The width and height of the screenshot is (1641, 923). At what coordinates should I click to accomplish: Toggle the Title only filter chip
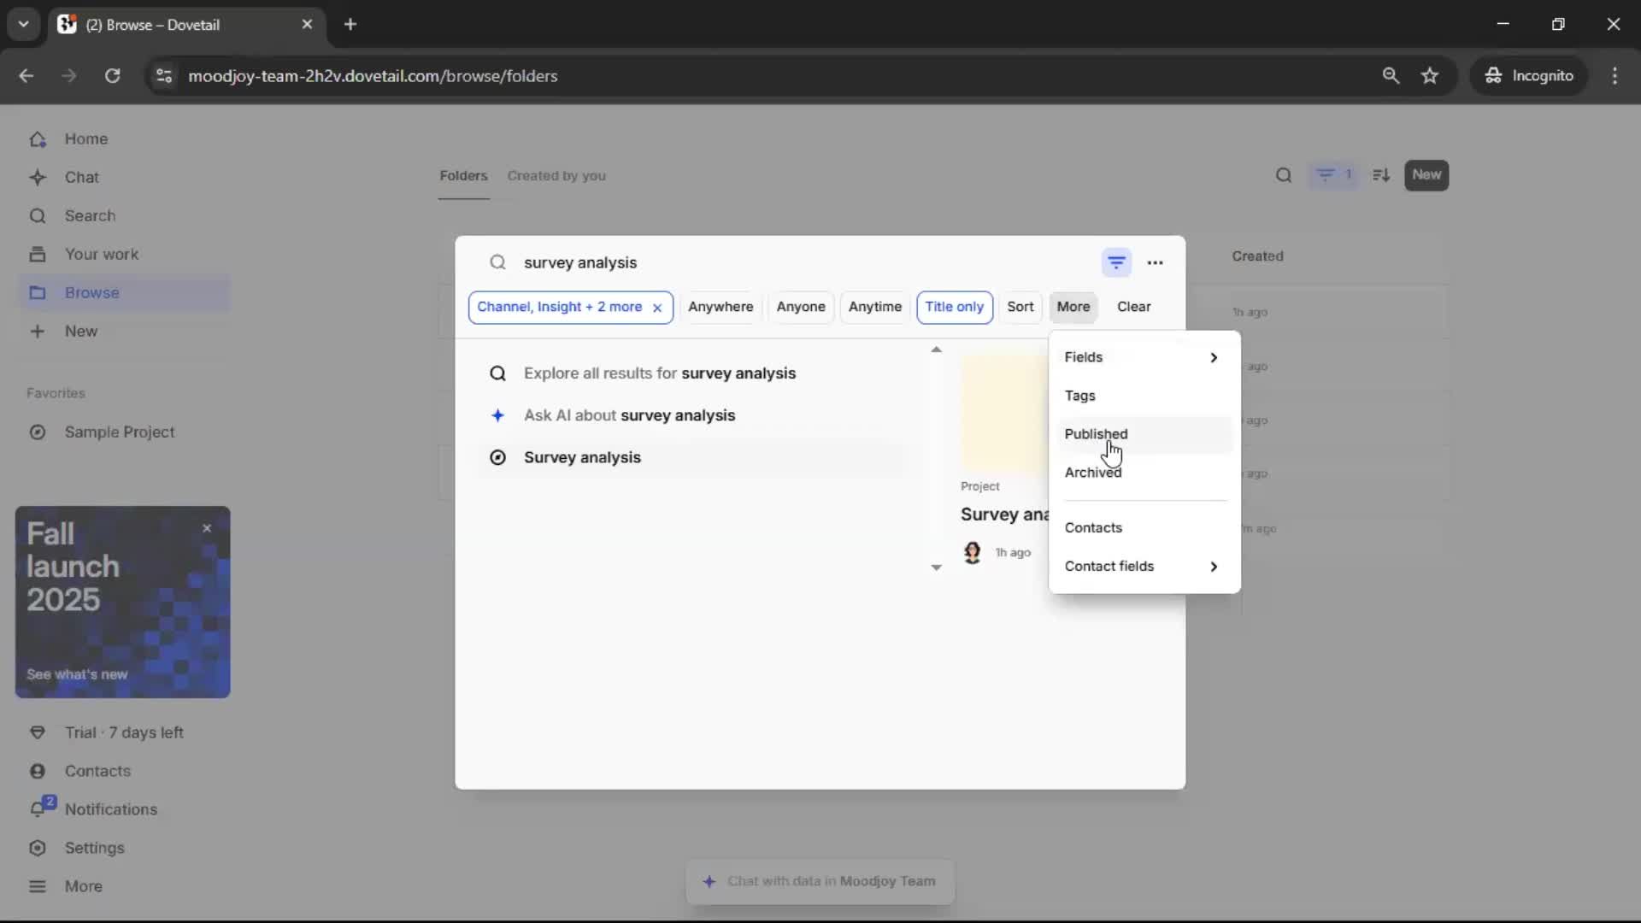(954, 307)
